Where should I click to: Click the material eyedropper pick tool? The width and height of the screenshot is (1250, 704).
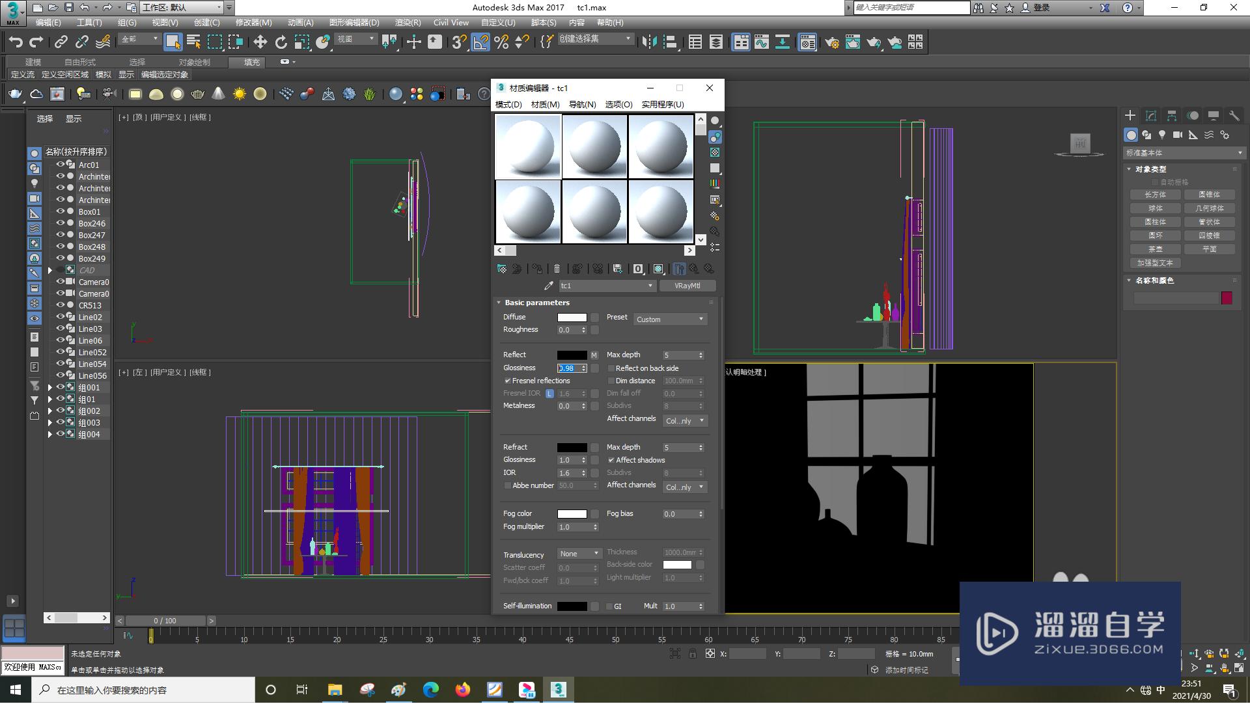coord(548,286)
